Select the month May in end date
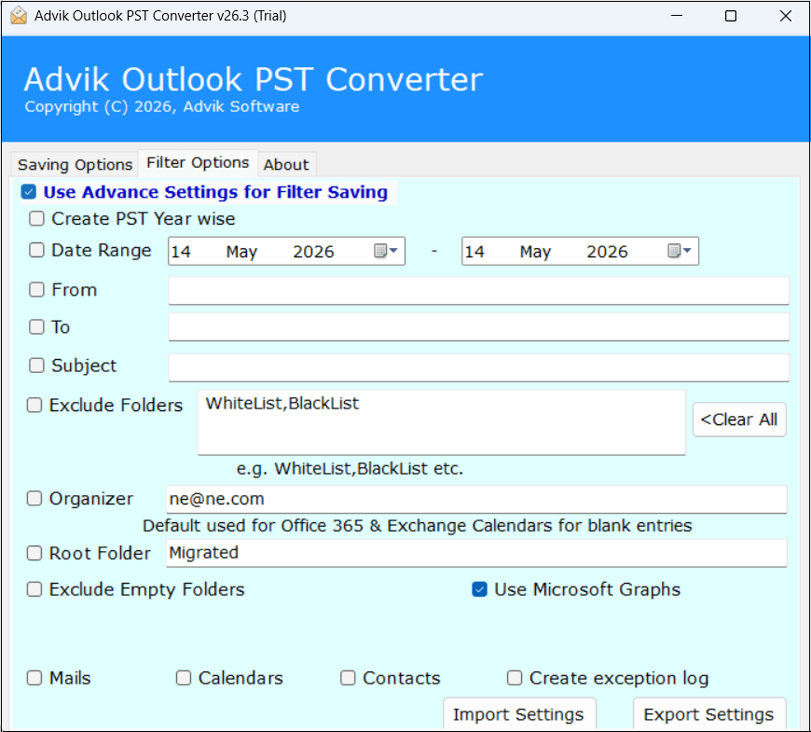This screenshot has width=811, height=732. (x=535, y=252)
